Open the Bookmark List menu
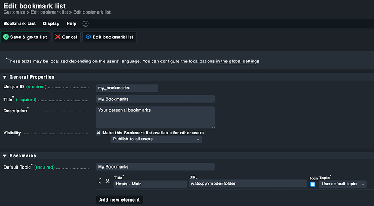This screenshot has height=206, width=374. click(20, 24)
